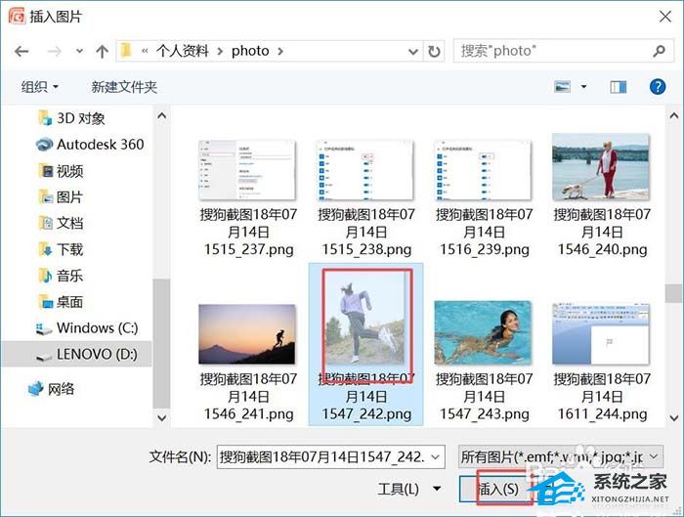
Task: Click the forward navigation arrow
Action: point(54,52)
